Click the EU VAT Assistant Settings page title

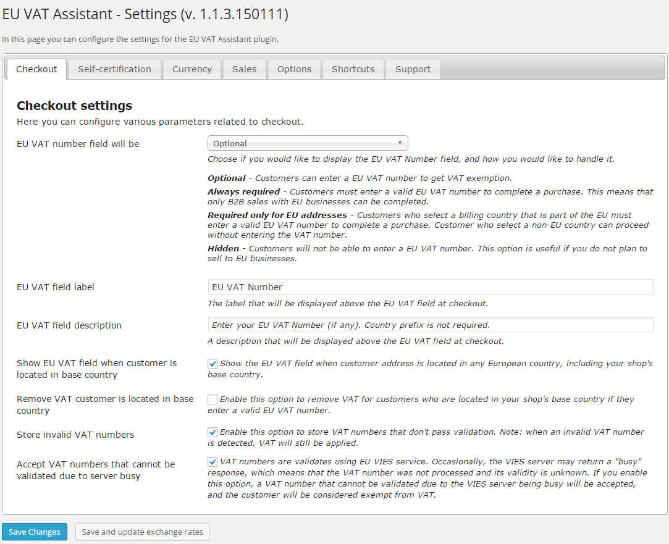(145, 14)
